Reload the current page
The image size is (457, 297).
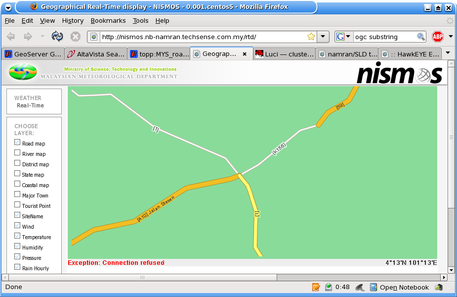(x=57, y=37)
